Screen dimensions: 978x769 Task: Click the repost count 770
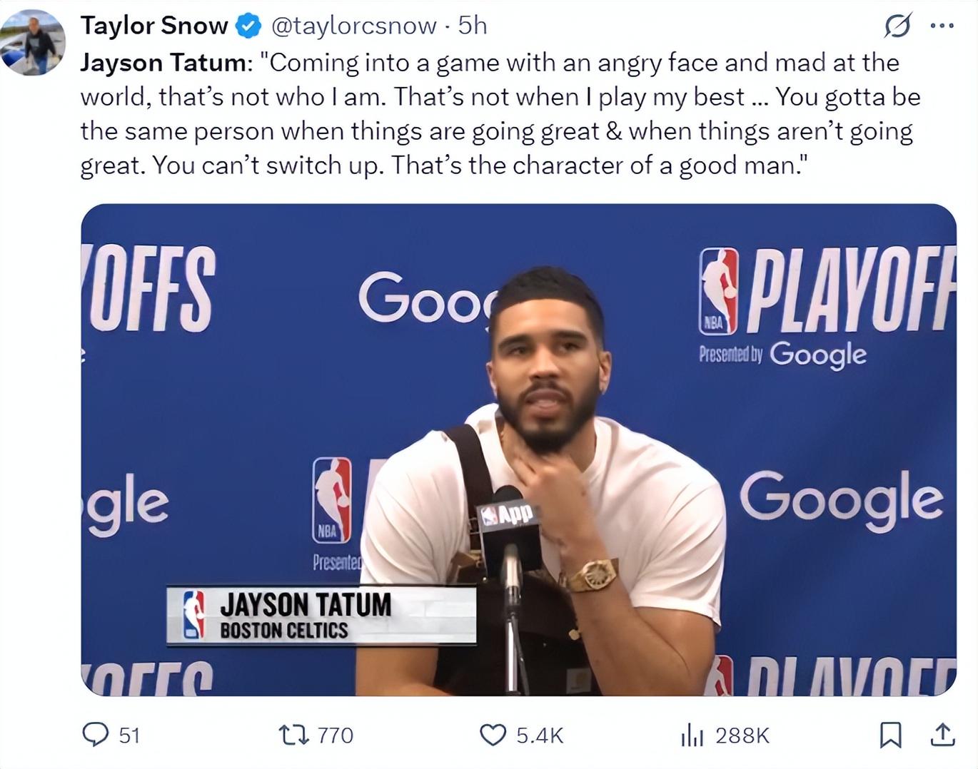335,735
